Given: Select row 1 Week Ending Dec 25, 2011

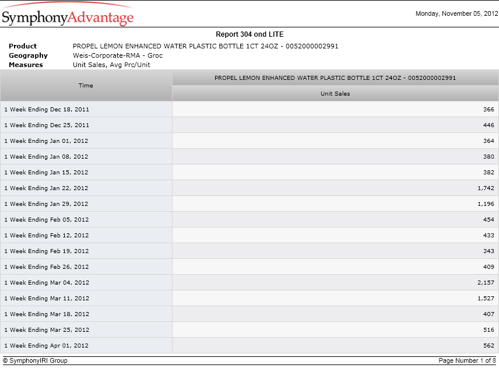Looking at the screenshot, I should pos(250,125).
